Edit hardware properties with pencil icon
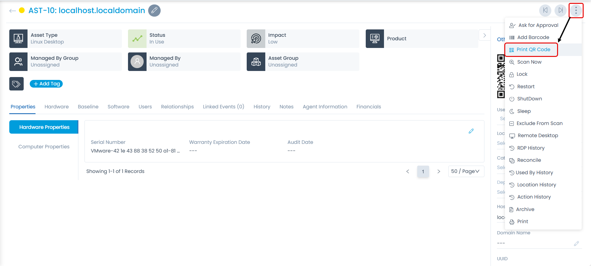The width and height of the screenshot is (591, 266). (x=471, y=131)
